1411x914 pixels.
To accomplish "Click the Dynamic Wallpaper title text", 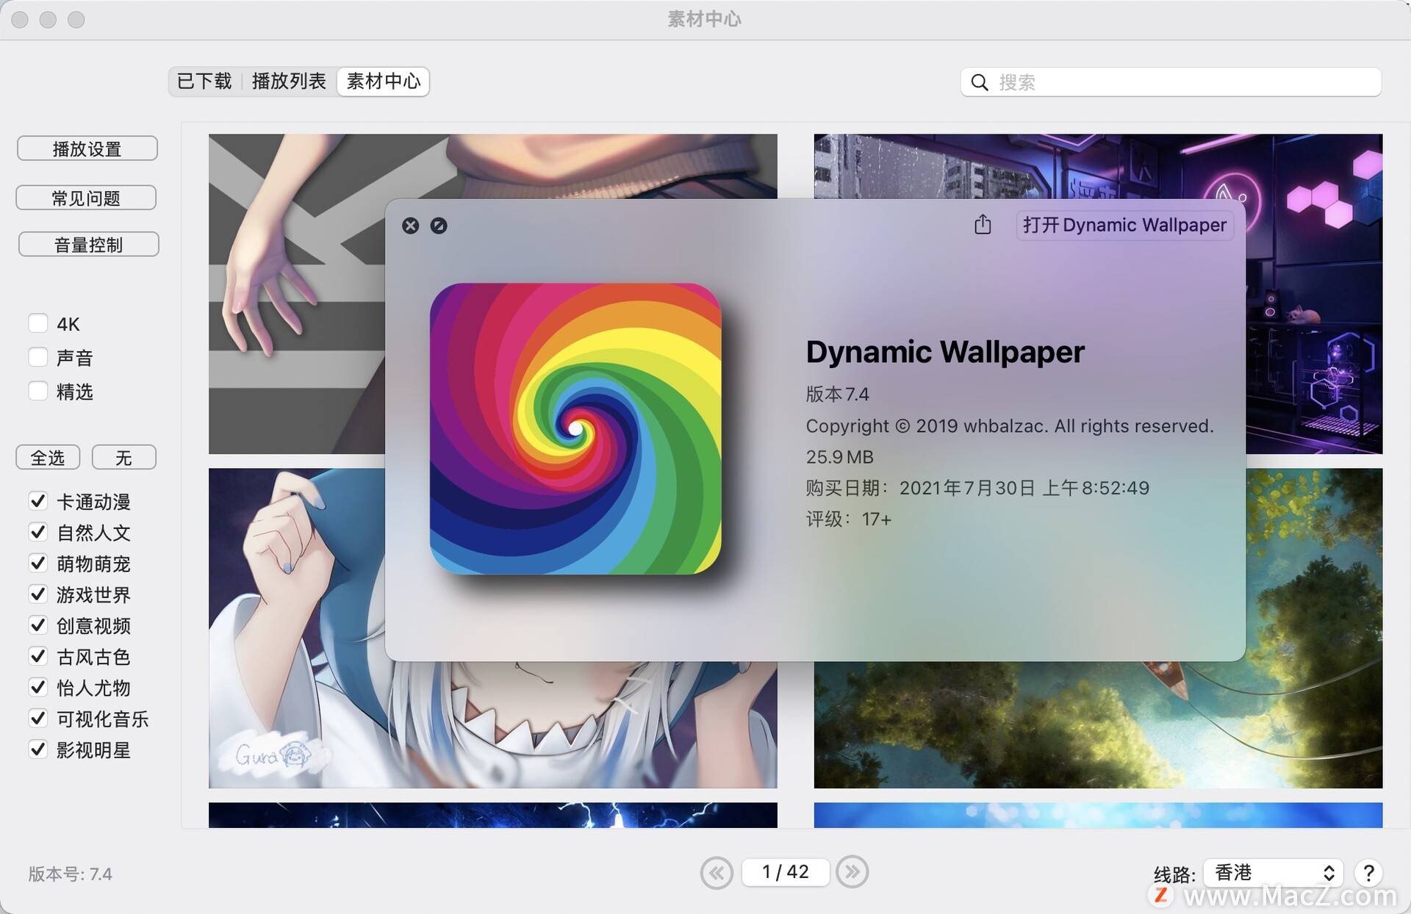I will click(x=945, y=352).
